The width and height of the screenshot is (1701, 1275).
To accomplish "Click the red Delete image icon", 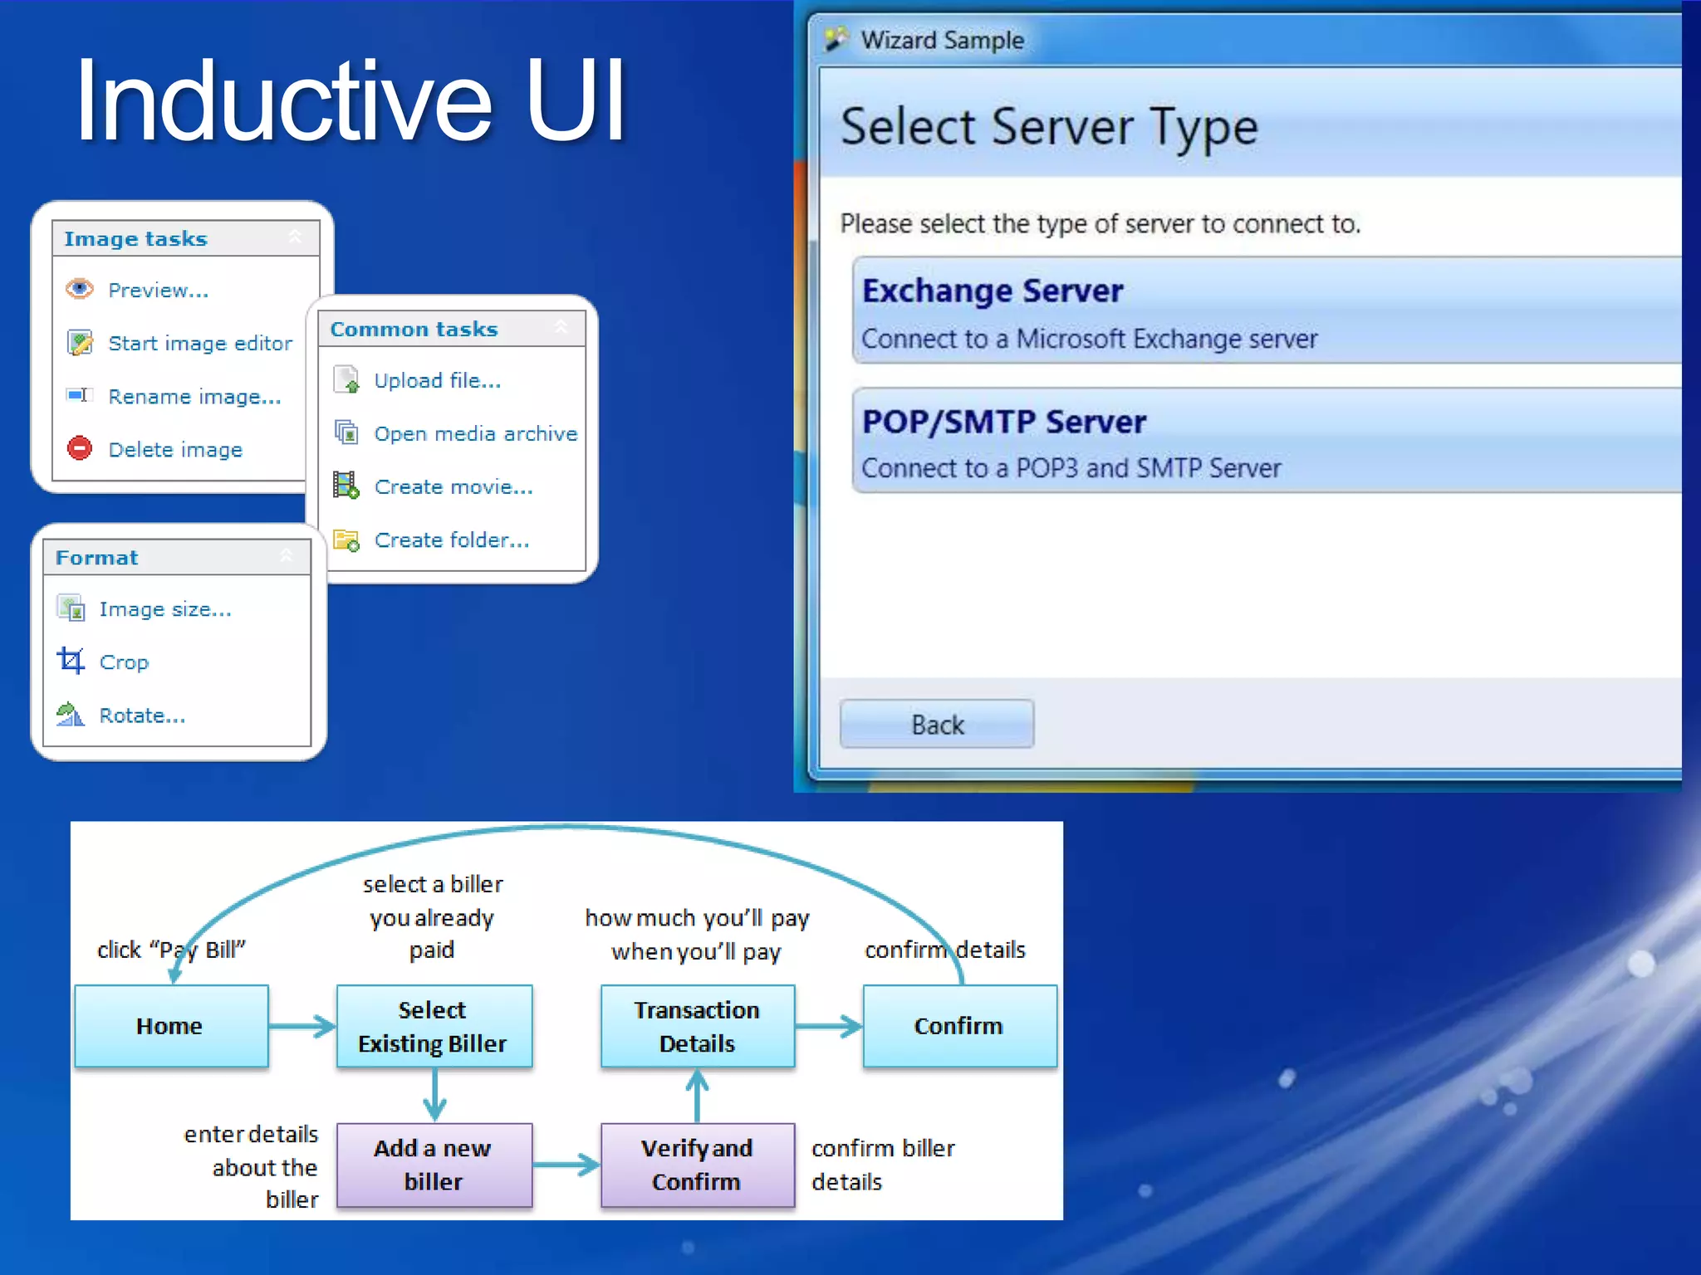I will (x=80, y=448).
